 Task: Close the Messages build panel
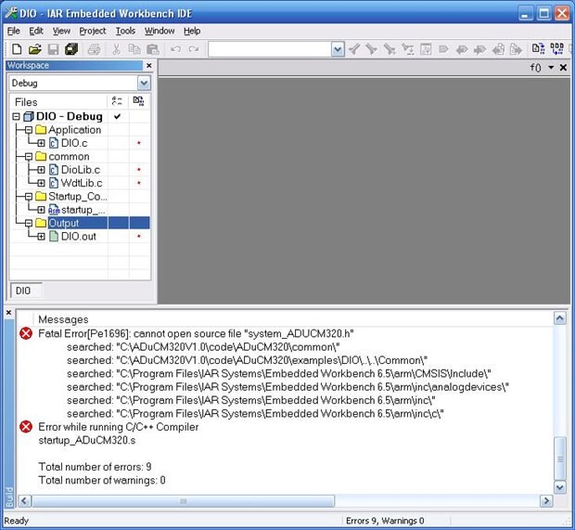(x=9, y=313)
